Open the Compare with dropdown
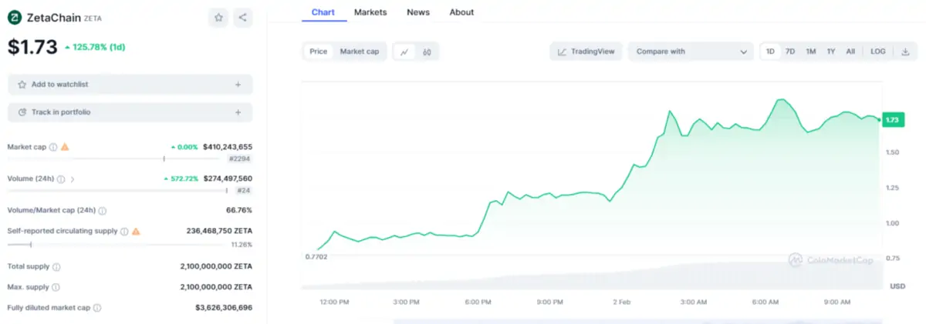This screenshot has height=324, width=926. tap(691, 52)
